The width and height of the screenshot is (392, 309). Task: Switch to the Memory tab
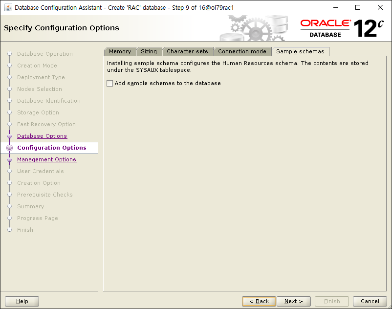120,51
